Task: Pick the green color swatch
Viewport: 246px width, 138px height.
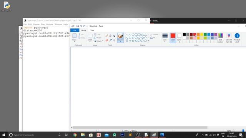Action: (205, 34)
